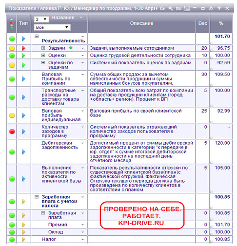
Task: Click green status light for Транспортные расходы row
Action: [x=12, y=97]
